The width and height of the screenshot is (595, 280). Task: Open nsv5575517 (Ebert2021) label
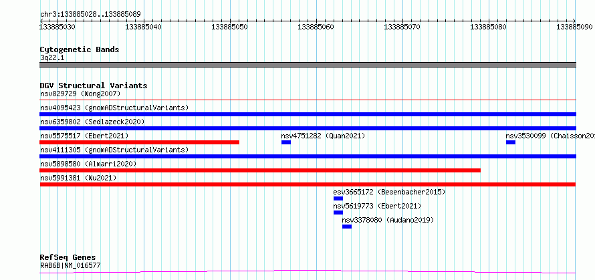pos(84,136)
